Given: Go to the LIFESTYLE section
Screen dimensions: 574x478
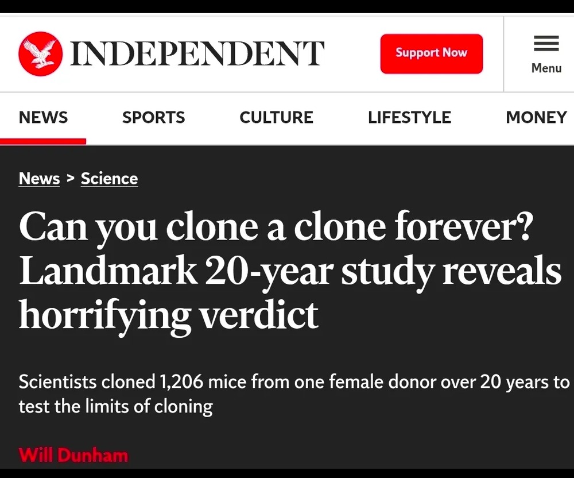Looking at the screenshot, I should pyautogui.click(x=409, y=118).
